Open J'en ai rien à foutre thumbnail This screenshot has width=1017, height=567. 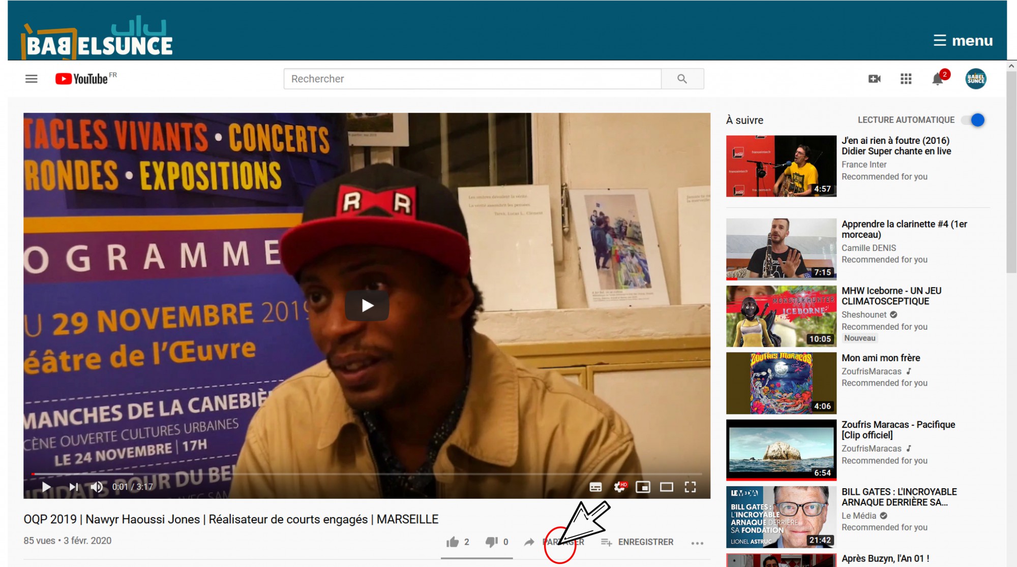click(781, 166)
